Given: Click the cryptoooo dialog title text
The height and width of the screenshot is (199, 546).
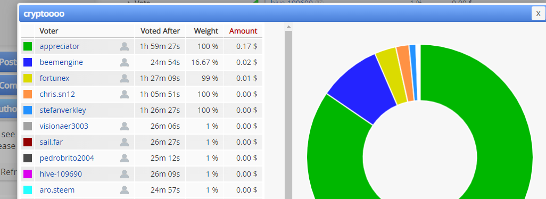Looking at the screenshot, I should [44, 14].
